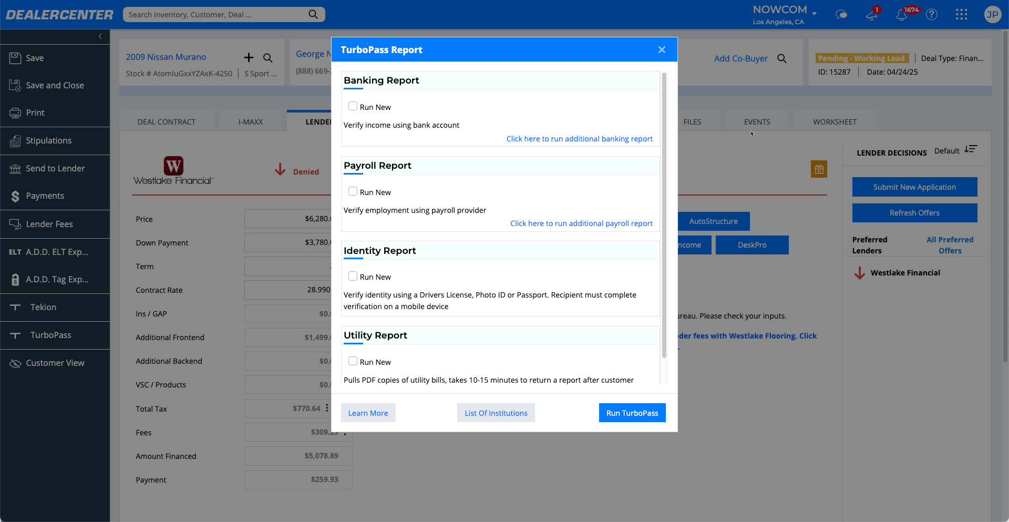Open All Preferred Offers link

[950, 245]
